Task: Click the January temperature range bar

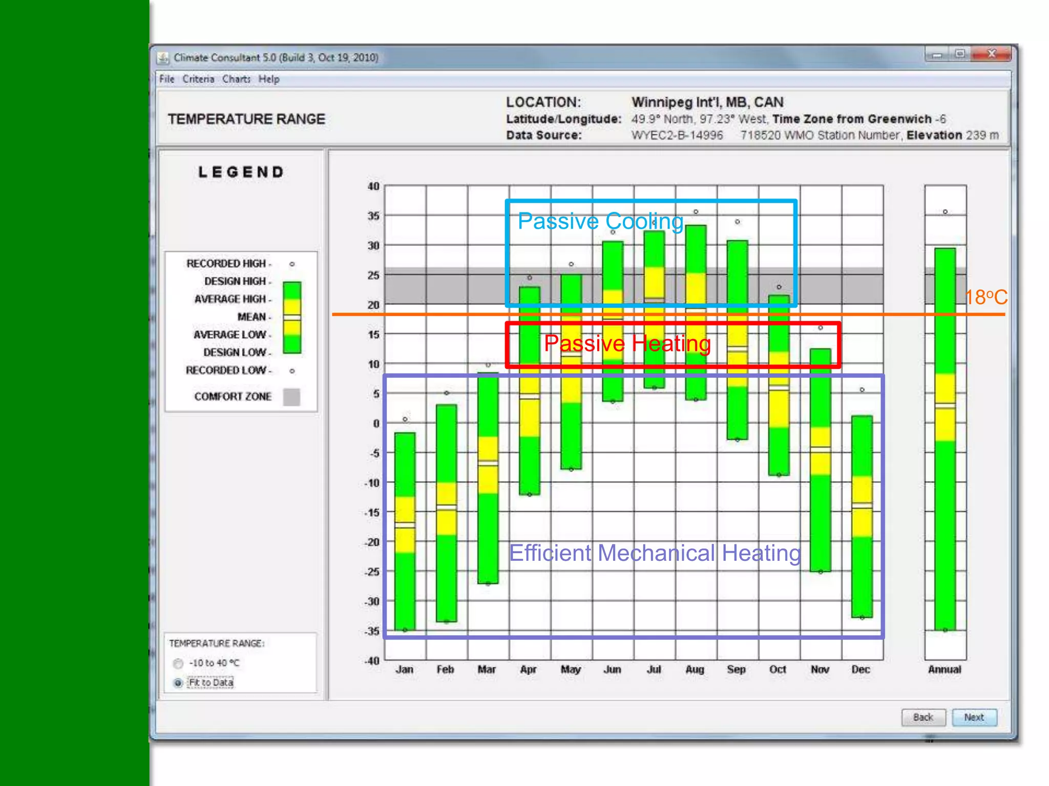Action: click(405, 532)
